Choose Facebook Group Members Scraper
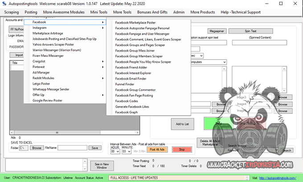This screenshot has height=182, width=303. click(x=139, y=56)
